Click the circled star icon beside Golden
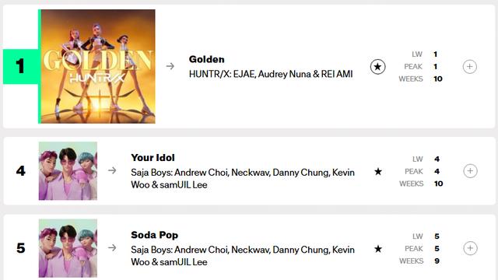 pos(377,67)
